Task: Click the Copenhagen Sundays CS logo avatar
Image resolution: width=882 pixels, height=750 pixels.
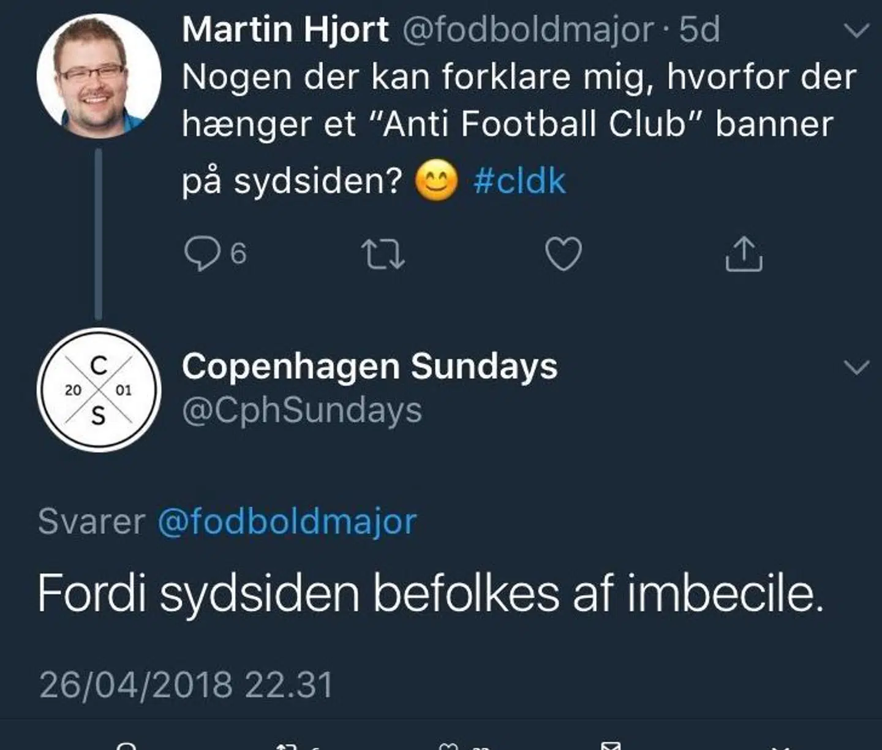Action: click(99, 390)
